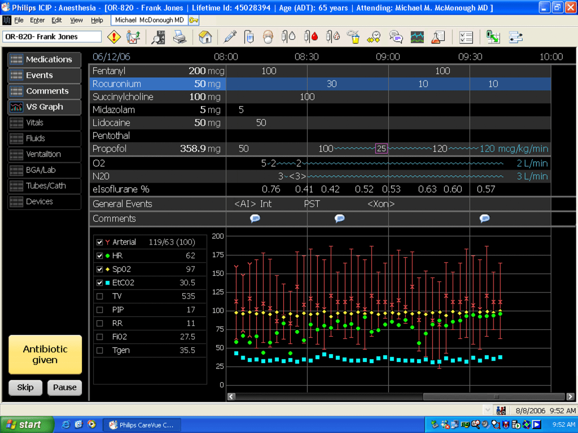Click the yellow diamond alert icon
This screenshot has width=578, height=433.
click(114, 37)
